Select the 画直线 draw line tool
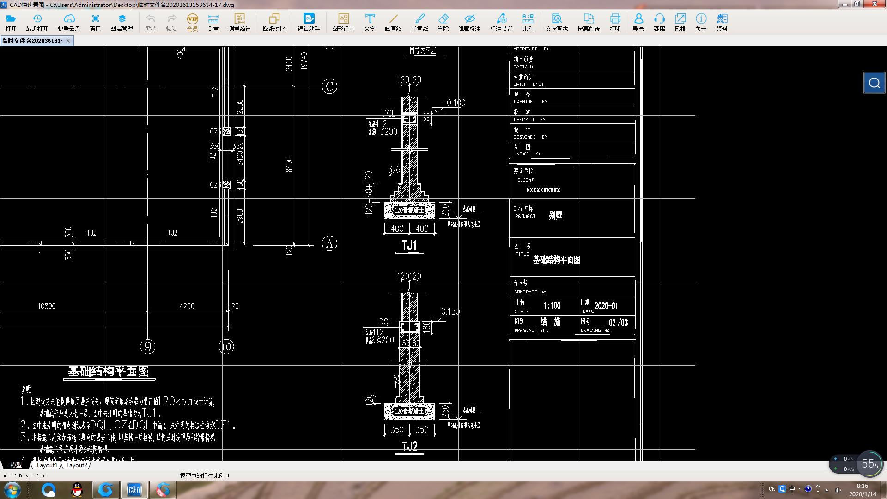 click(x=393, y=22)
